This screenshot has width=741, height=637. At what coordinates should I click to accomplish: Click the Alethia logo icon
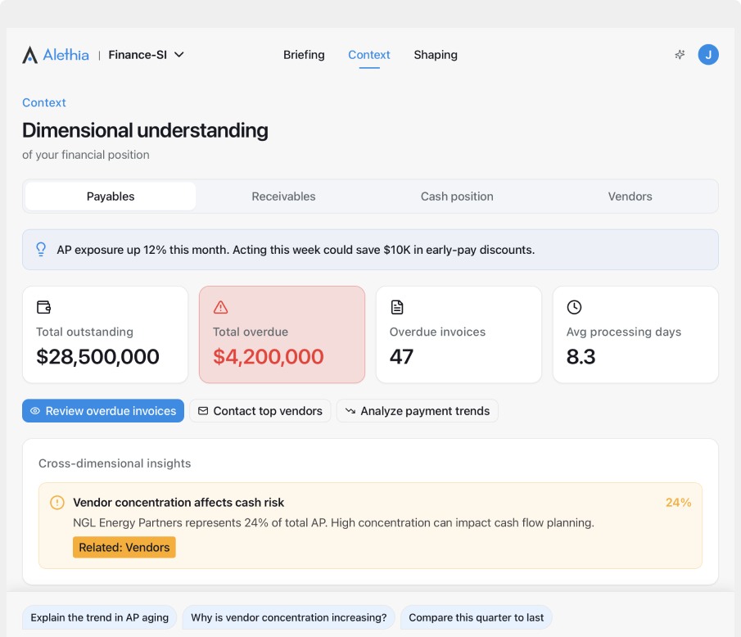pyautogui.click(x=29, y=55)
